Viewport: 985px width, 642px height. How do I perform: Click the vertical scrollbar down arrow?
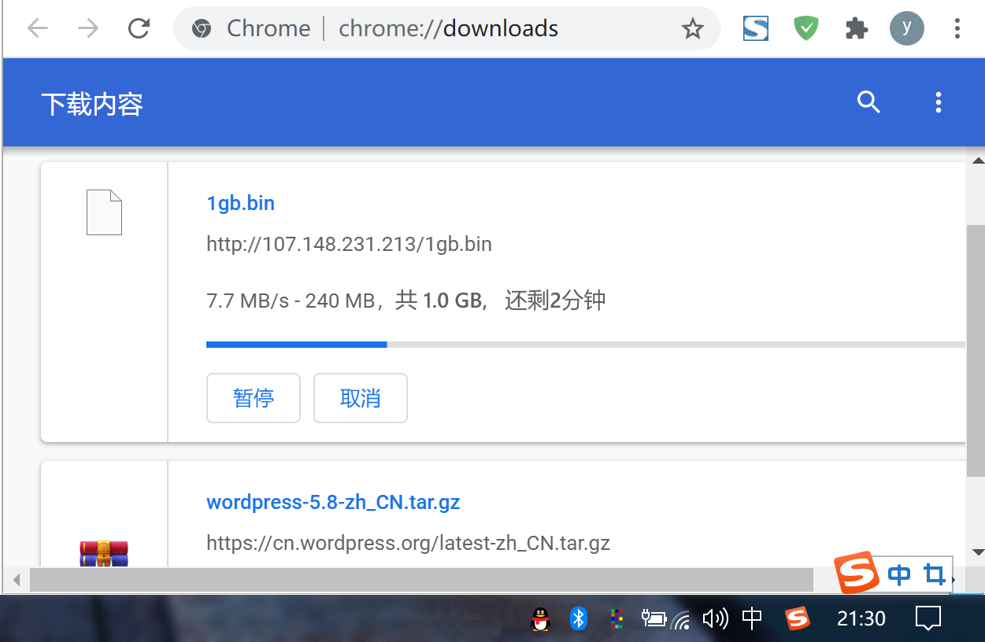pyautogui.click(x=977, y=552)
